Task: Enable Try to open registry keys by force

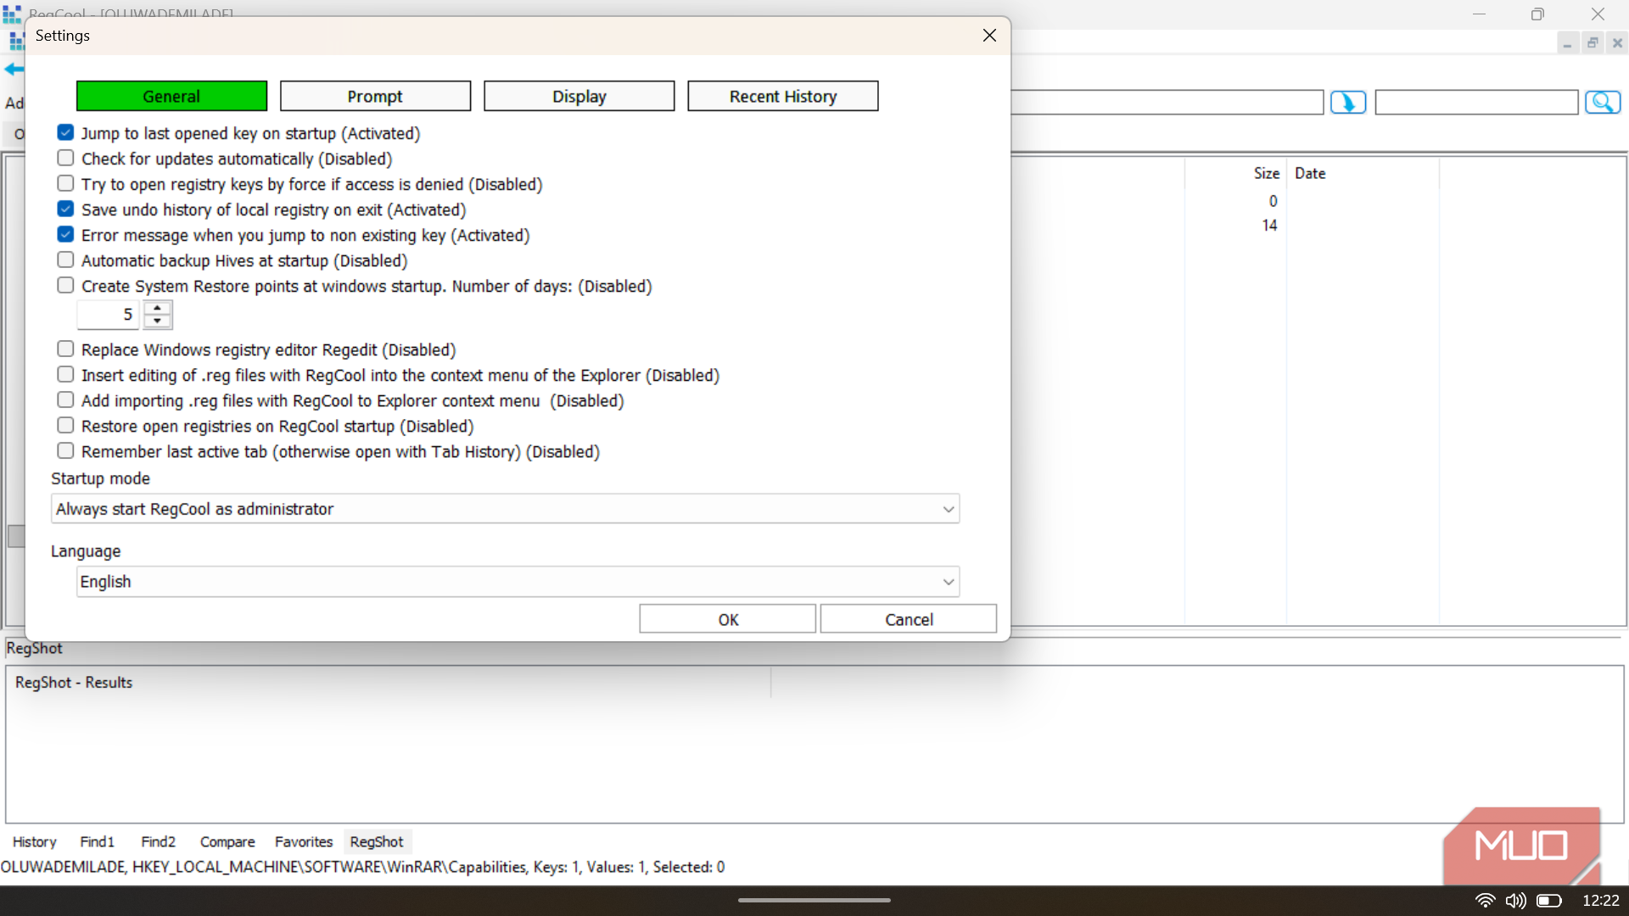Action: pos(65,183)
